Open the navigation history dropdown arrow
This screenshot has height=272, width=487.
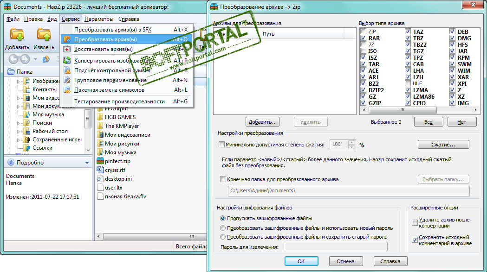(35, 59)
